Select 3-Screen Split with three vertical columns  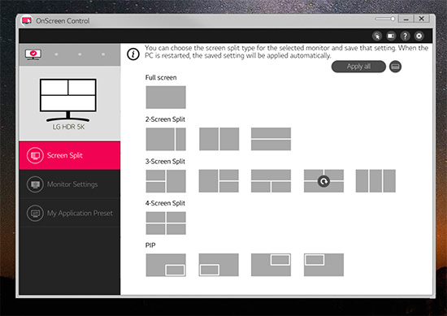point(375,181)
